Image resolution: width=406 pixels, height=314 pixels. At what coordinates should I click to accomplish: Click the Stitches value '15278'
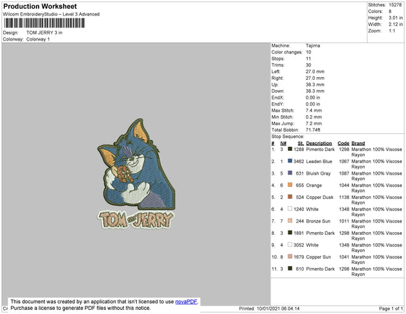coord(395,5)
